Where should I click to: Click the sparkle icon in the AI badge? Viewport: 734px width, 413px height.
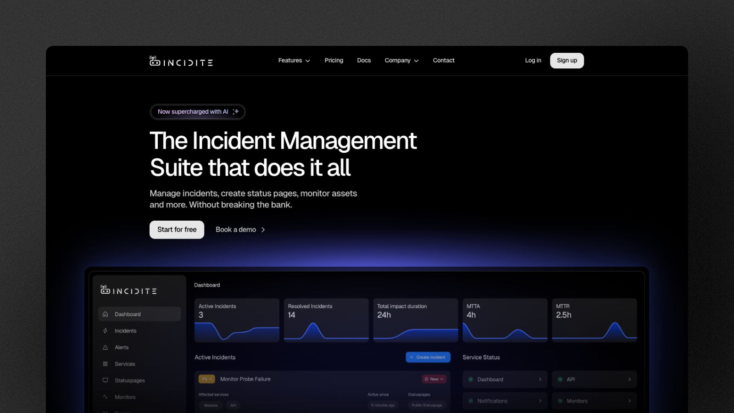click(x=236, y=112)
